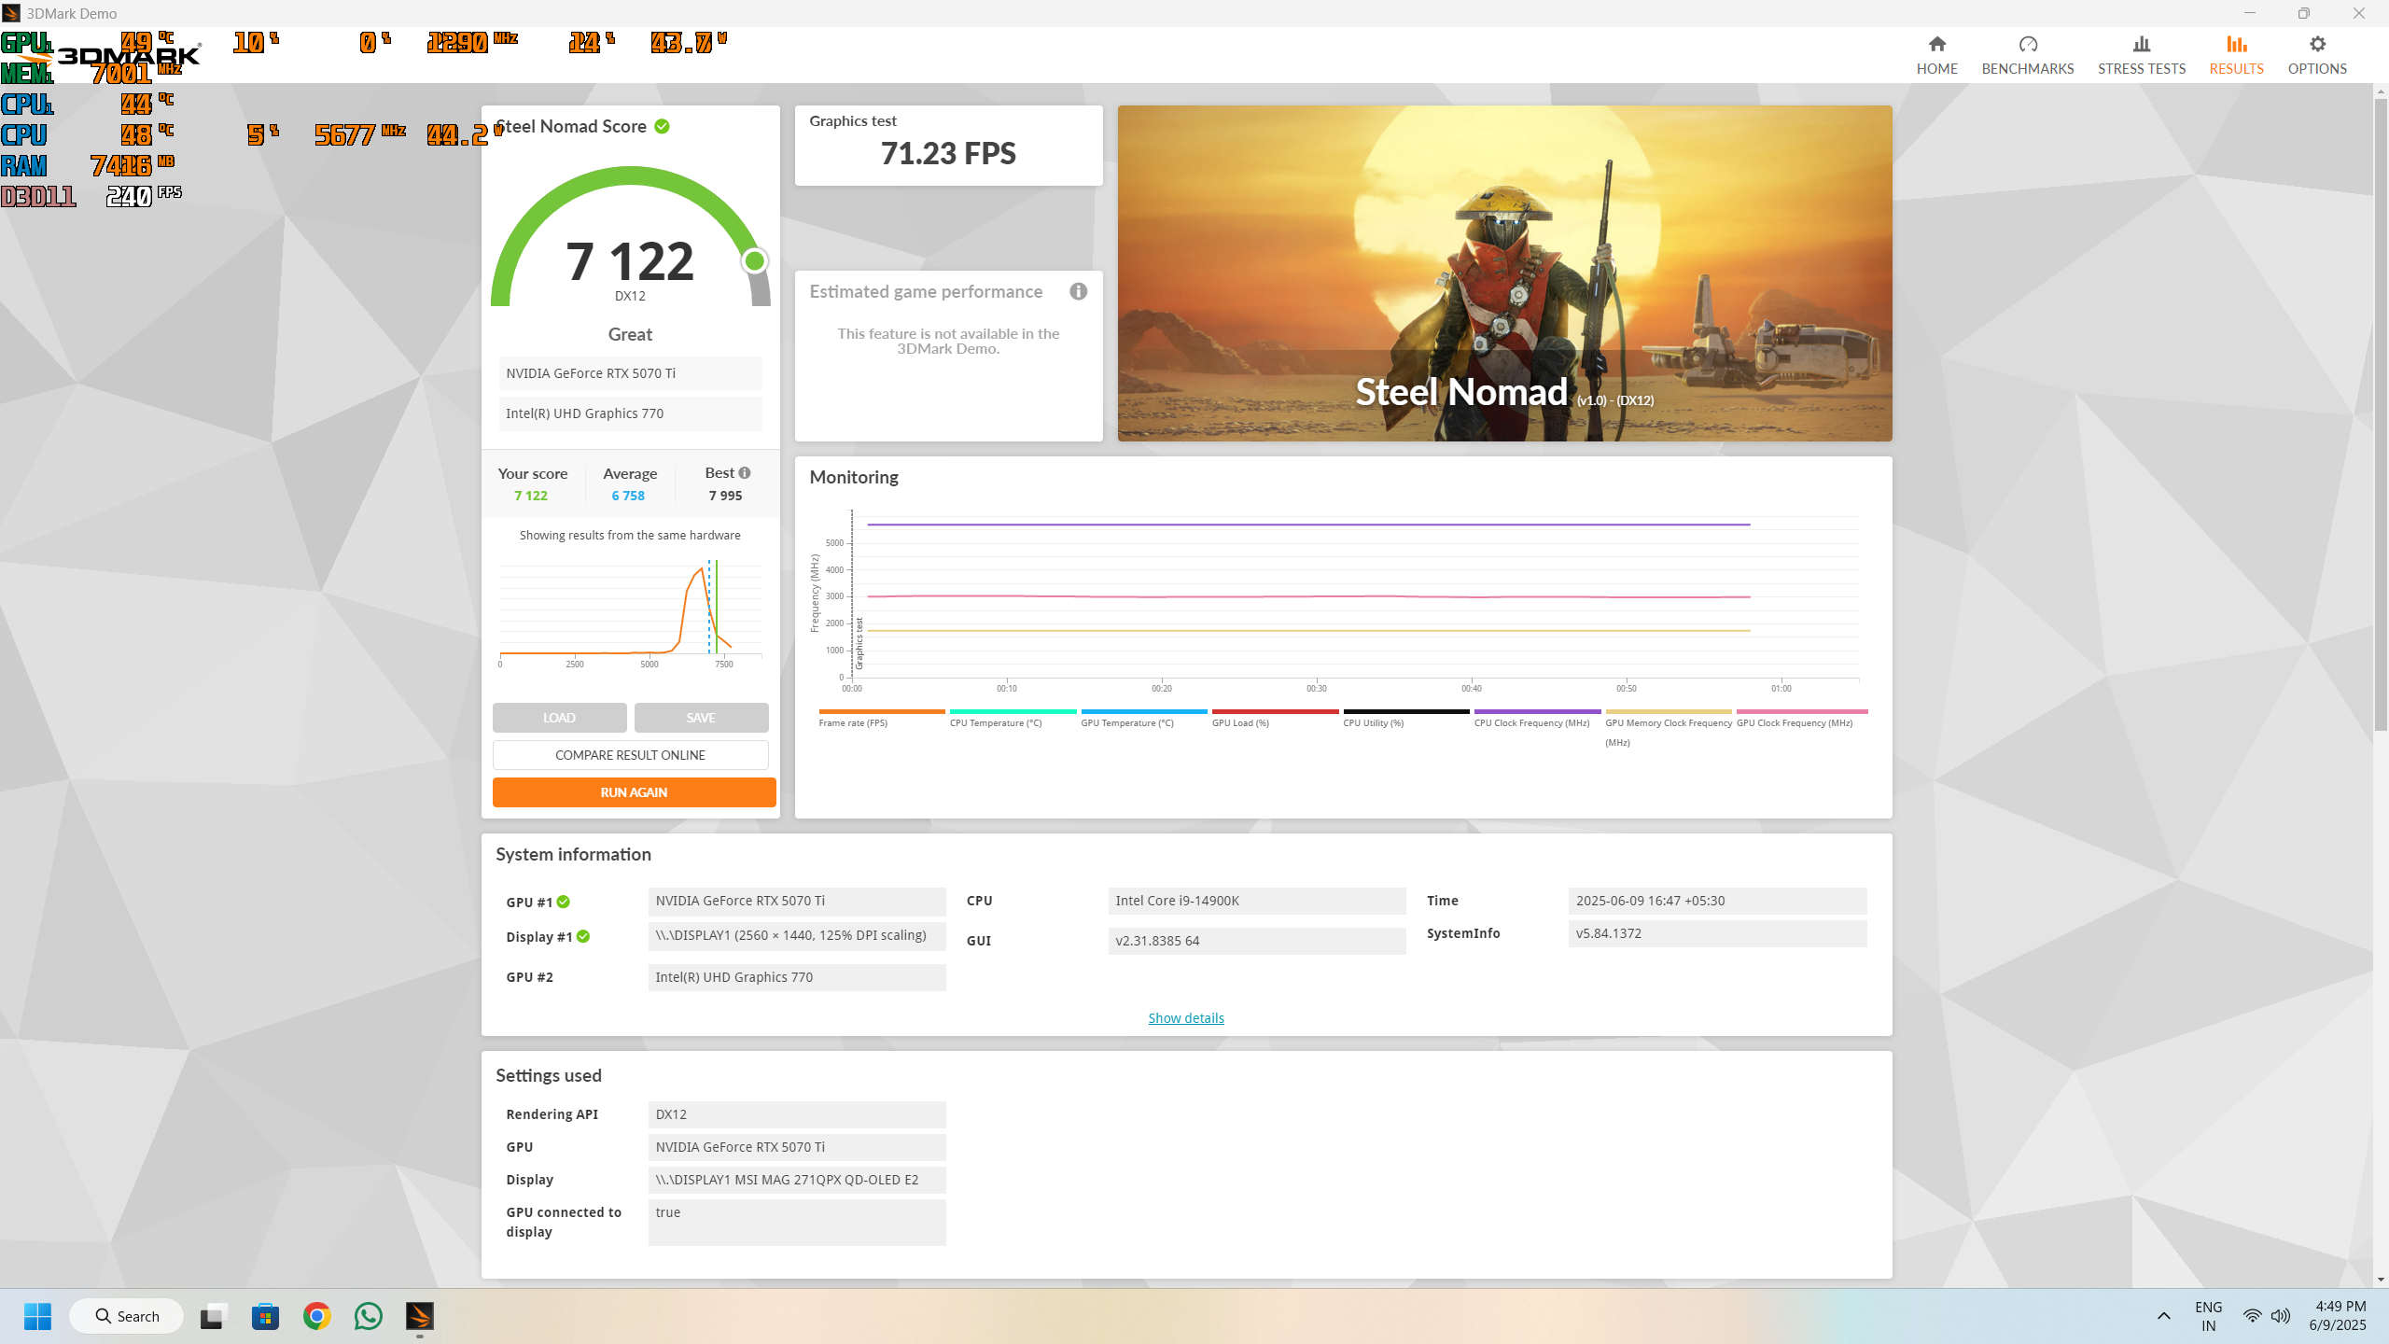Click the Time 2025-06-09 field

click(1717, 901)
